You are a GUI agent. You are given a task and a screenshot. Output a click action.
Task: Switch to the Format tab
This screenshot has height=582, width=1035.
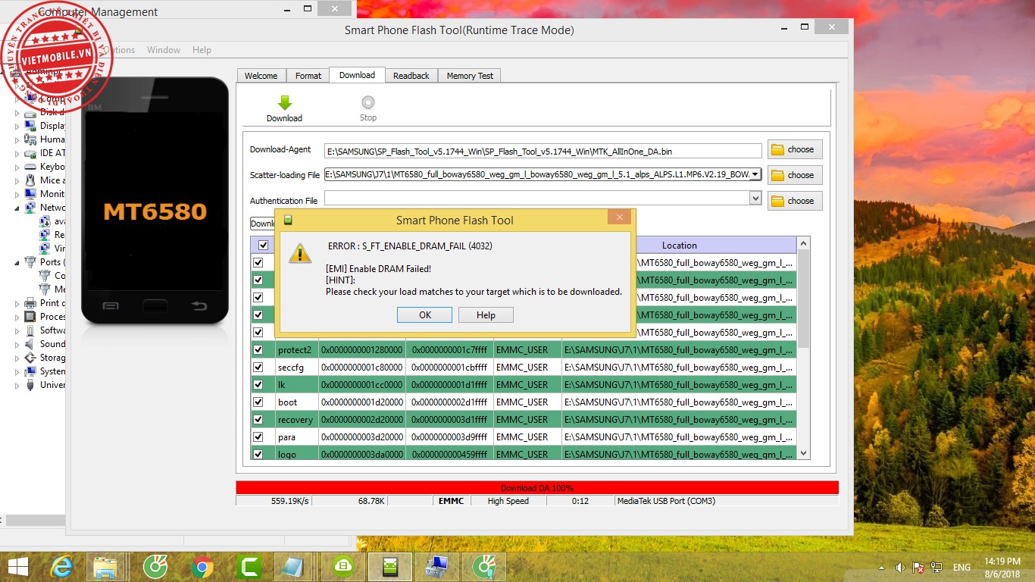(308, 76)
